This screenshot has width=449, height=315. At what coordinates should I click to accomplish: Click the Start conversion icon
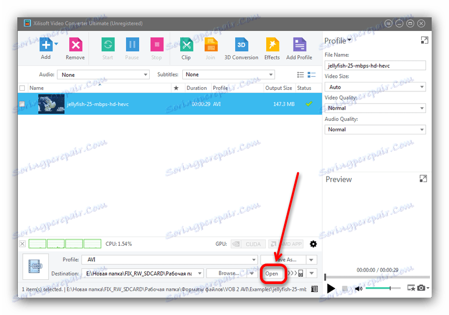coord(108,45)
